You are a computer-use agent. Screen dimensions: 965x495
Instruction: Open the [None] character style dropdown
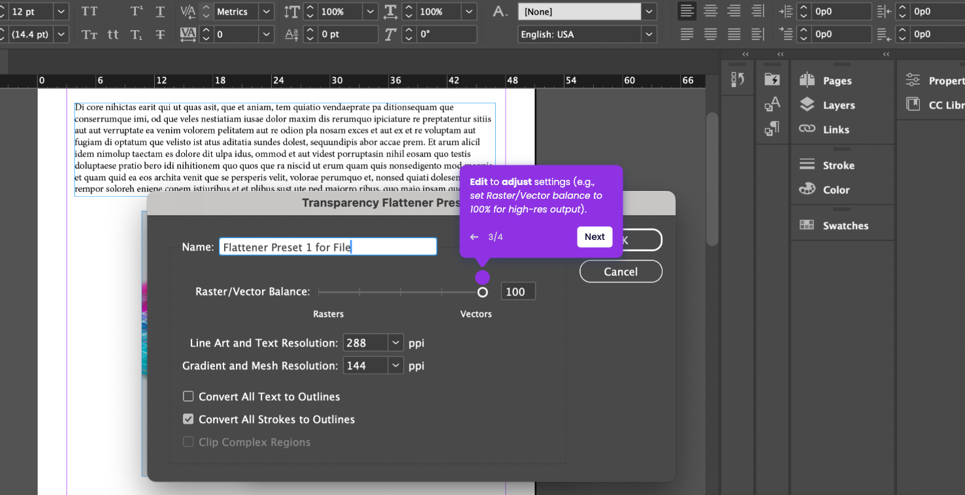coord(649,12)
